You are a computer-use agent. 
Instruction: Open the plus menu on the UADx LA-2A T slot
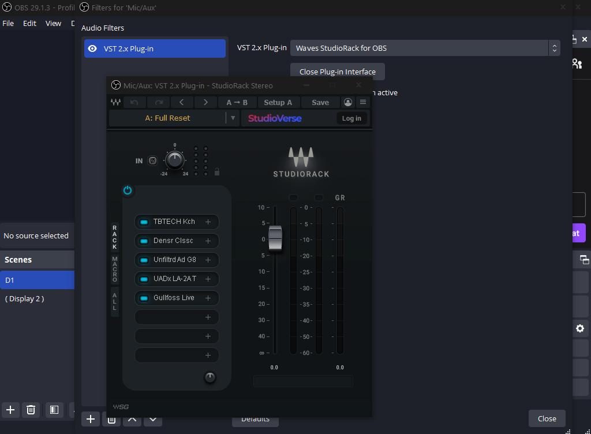pos(208,279)
